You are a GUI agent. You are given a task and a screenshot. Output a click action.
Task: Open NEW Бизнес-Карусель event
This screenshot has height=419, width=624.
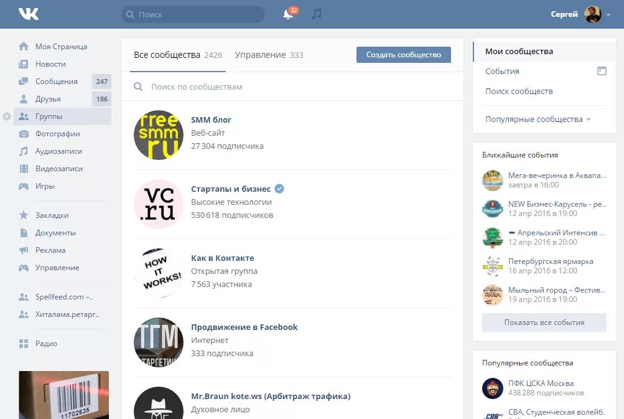click(x=557, y=204)
